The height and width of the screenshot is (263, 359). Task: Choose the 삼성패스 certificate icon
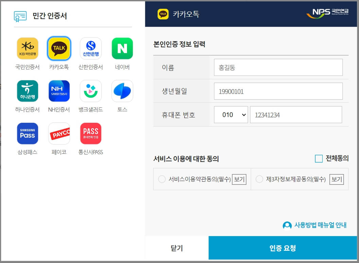28,133
